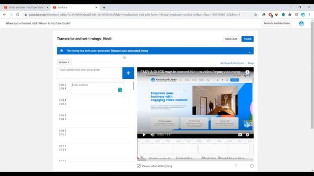Viewport: 314px width, 176px height.
Task: Close the YouTube tab
Action: pos(96,8)
